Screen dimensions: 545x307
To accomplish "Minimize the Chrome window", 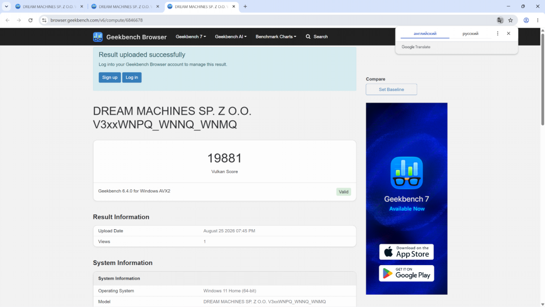I will pos(508,6).
